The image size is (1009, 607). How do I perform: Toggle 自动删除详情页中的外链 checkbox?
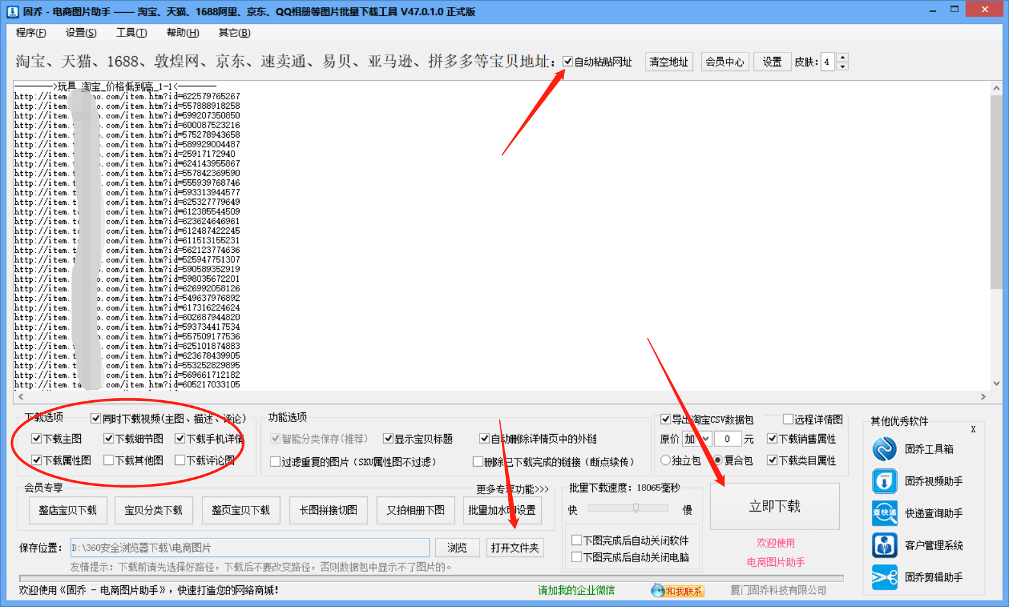(x=485, y=439)
